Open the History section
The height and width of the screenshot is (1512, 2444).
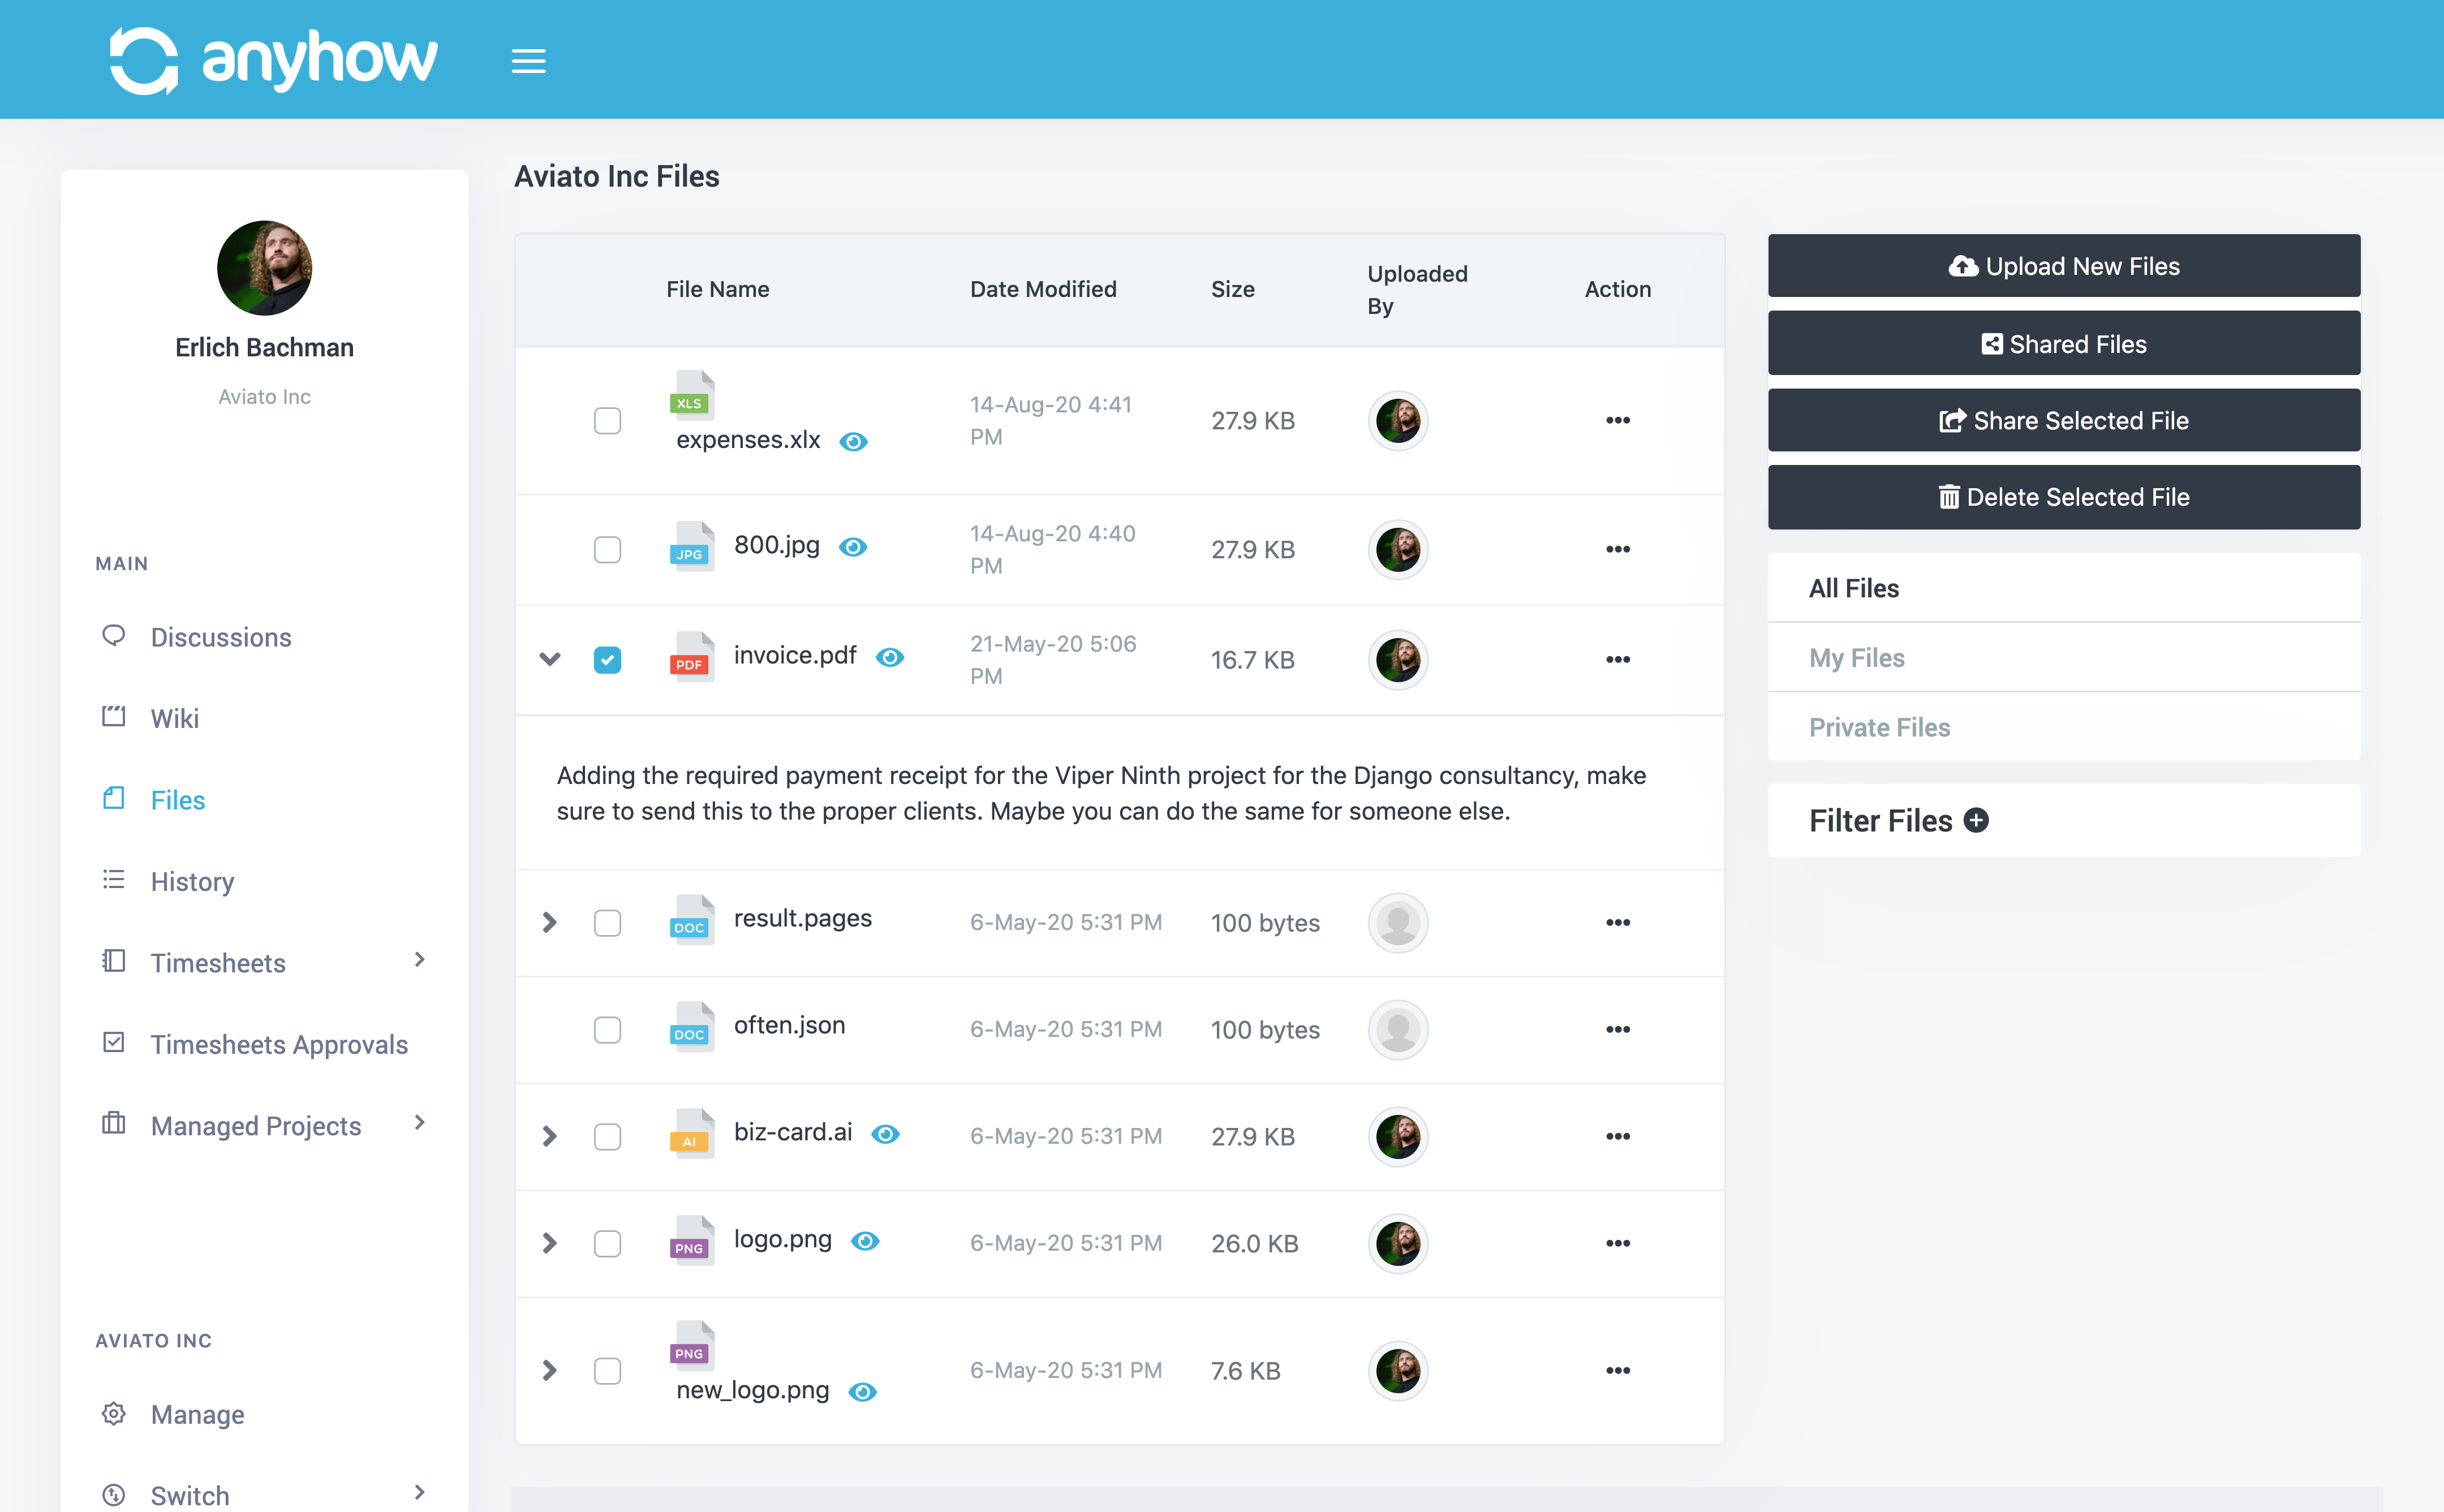pyautogui.click(x=191, y=881)
